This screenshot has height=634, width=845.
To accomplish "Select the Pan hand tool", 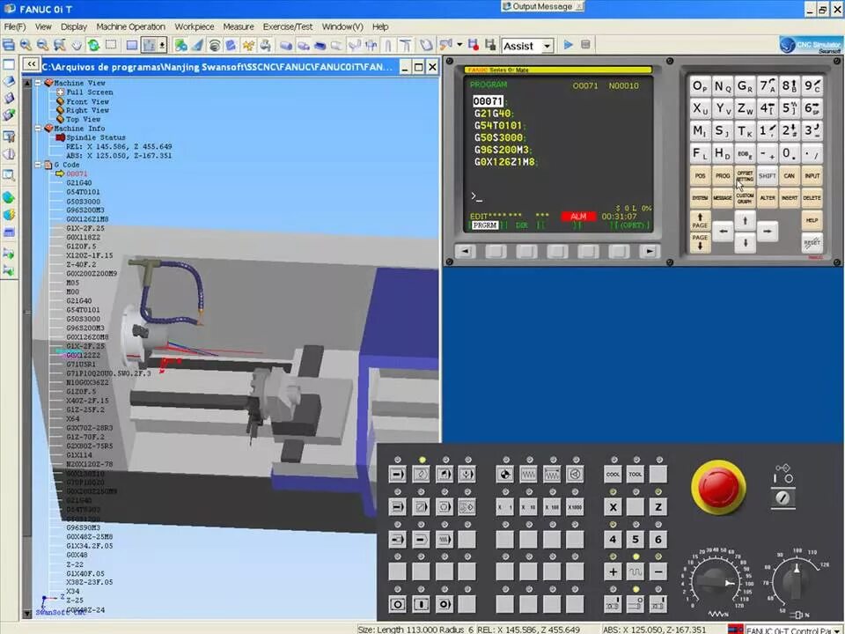I will pos(77,45).
